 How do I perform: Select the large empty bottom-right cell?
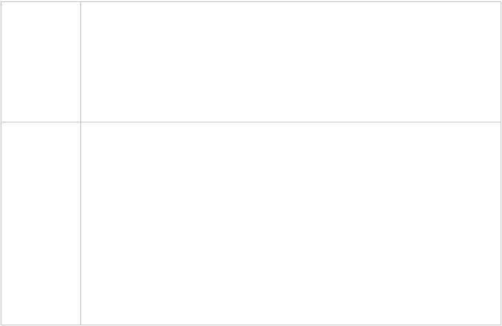click(291, 224)
